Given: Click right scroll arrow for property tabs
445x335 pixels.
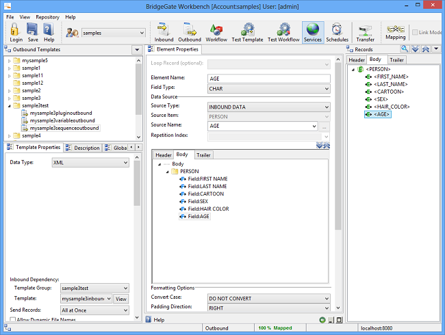Looking at the screenshot, I should tap(138, 148).
